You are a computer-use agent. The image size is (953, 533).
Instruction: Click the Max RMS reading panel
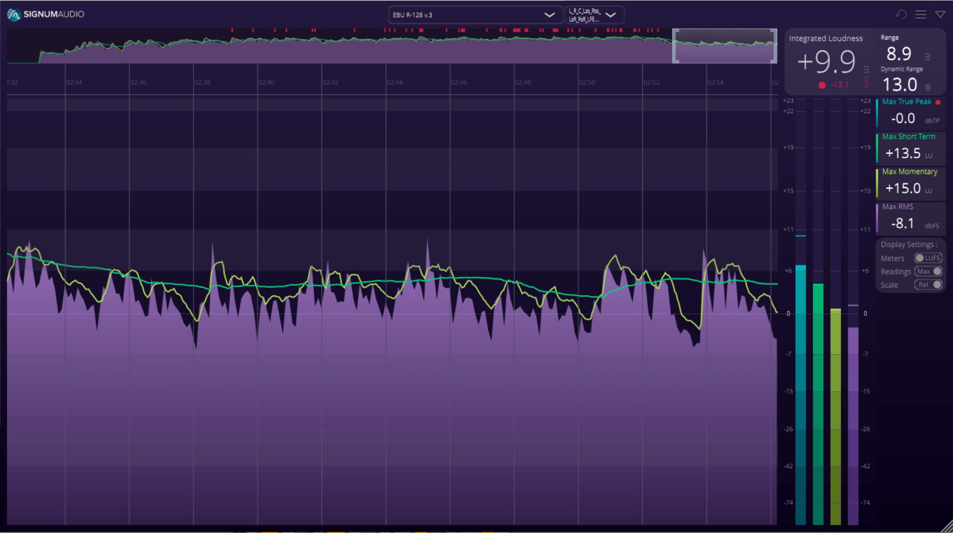point(910,217)
